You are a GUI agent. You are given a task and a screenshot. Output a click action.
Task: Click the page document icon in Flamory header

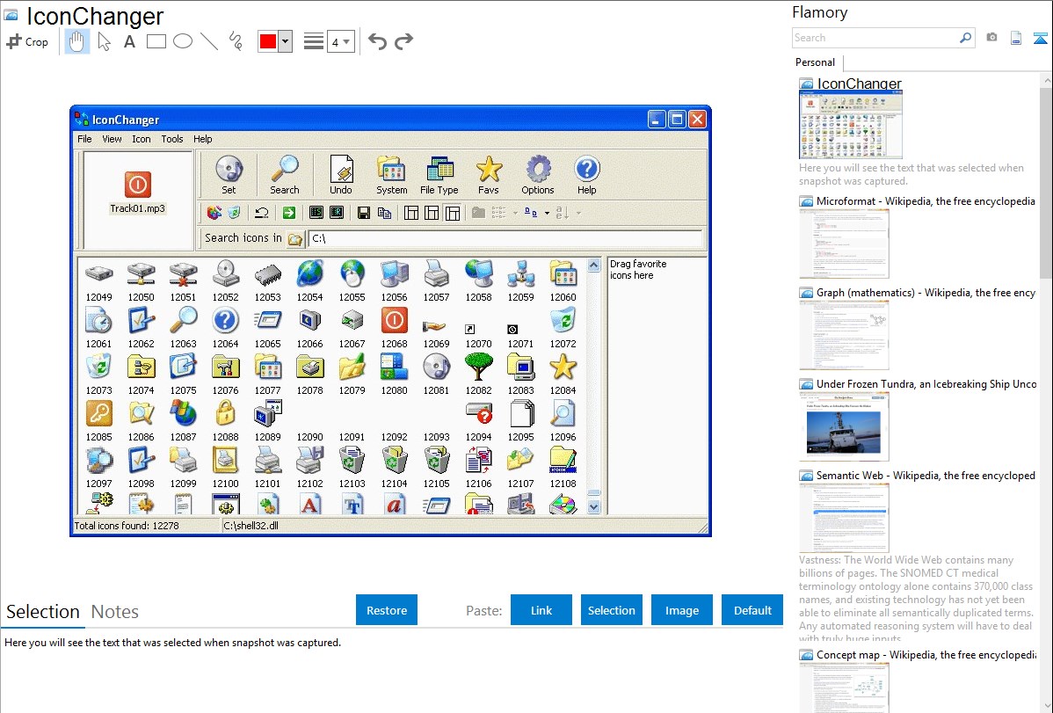pos(1016,38)
